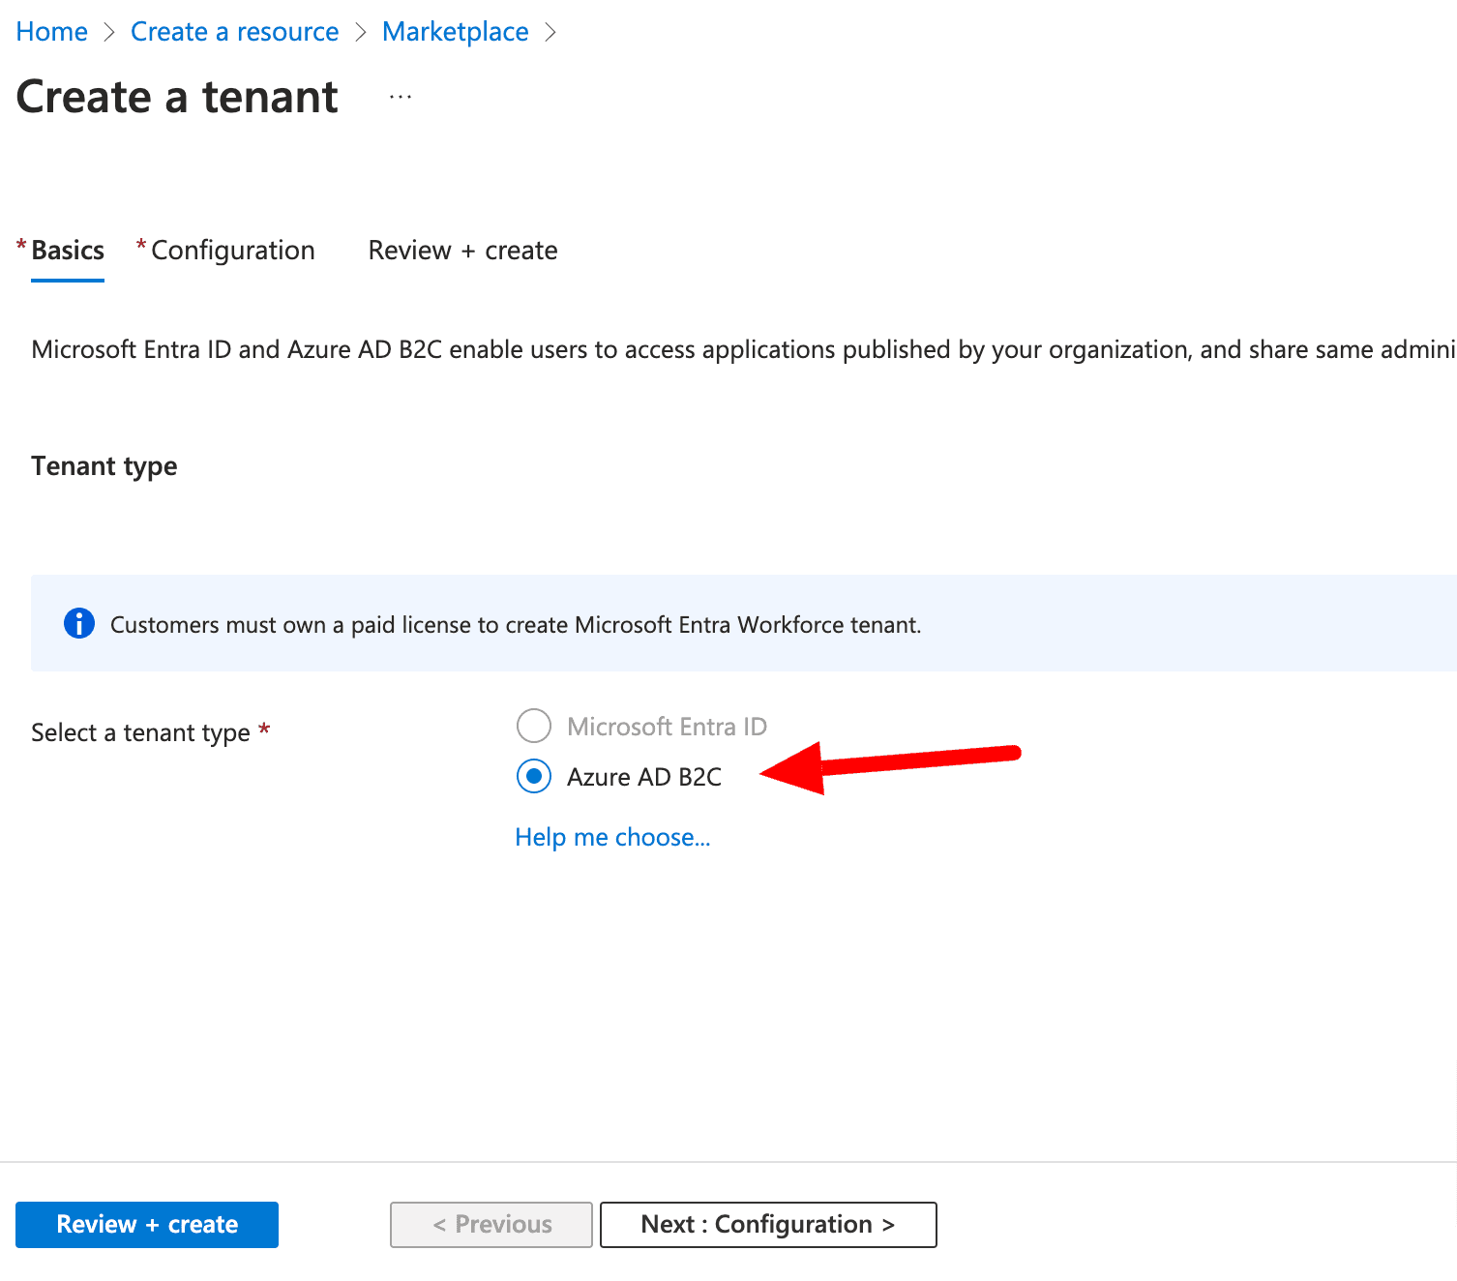Open Create a resource from breadcrumb
Image resolution: width=1457 pixels, height=1281 pixels.
point(234,32)
